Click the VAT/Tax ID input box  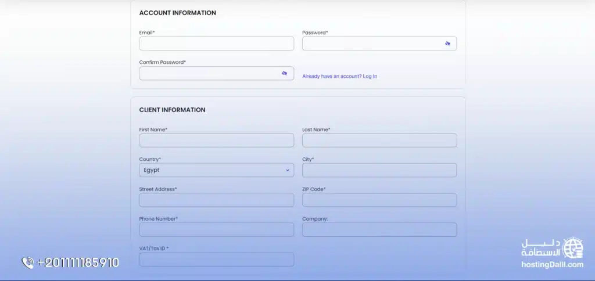(x=216, y=259)
